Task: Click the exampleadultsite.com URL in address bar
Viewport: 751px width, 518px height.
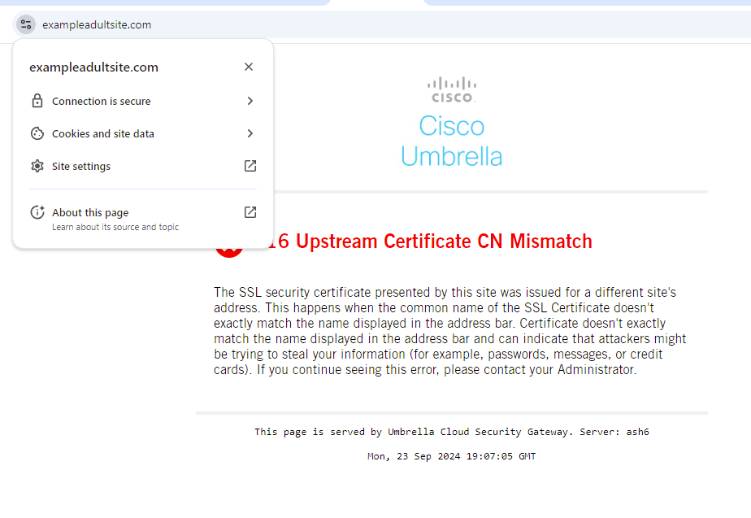Action: [x=97, y=24]
